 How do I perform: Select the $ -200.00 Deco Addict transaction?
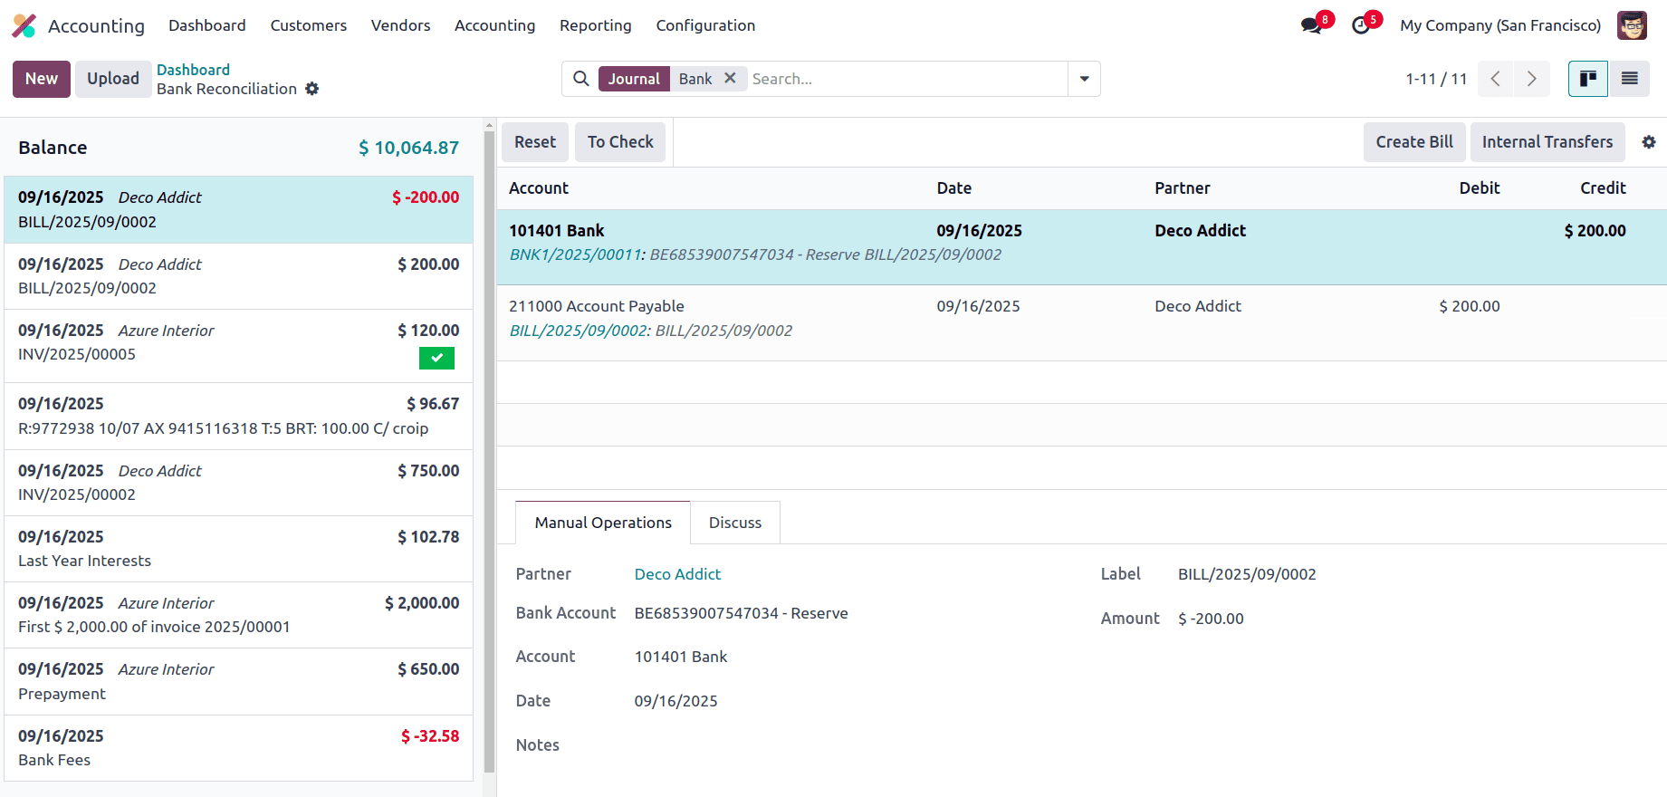(239, 209)
